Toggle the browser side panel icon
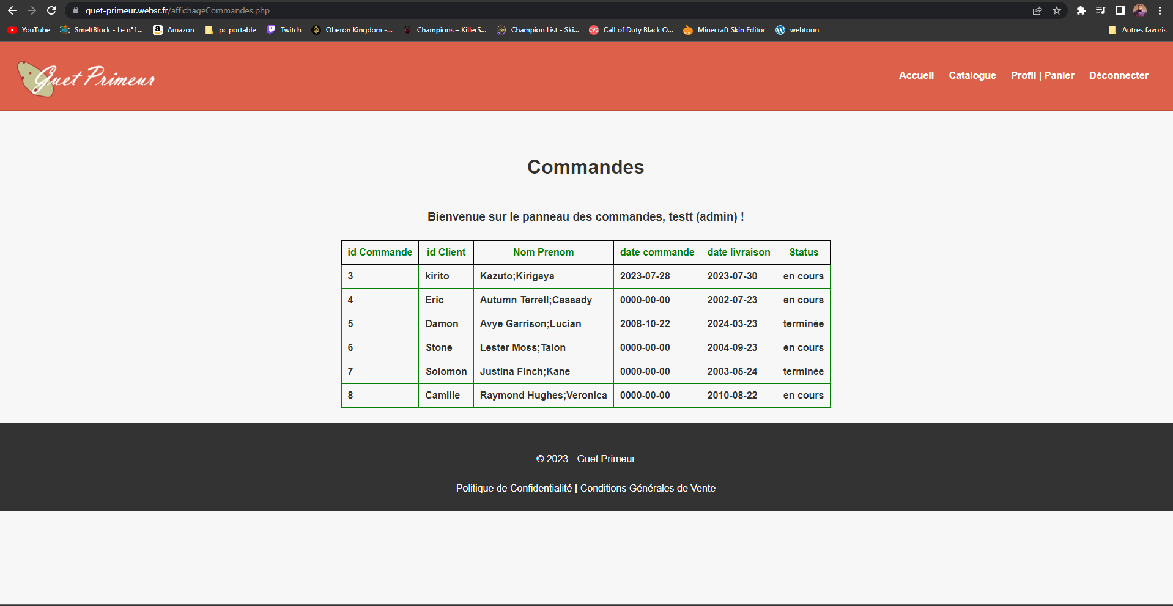Image resolution: width=1173 pixels, height=606 pixels. (x=1120, y=10)
